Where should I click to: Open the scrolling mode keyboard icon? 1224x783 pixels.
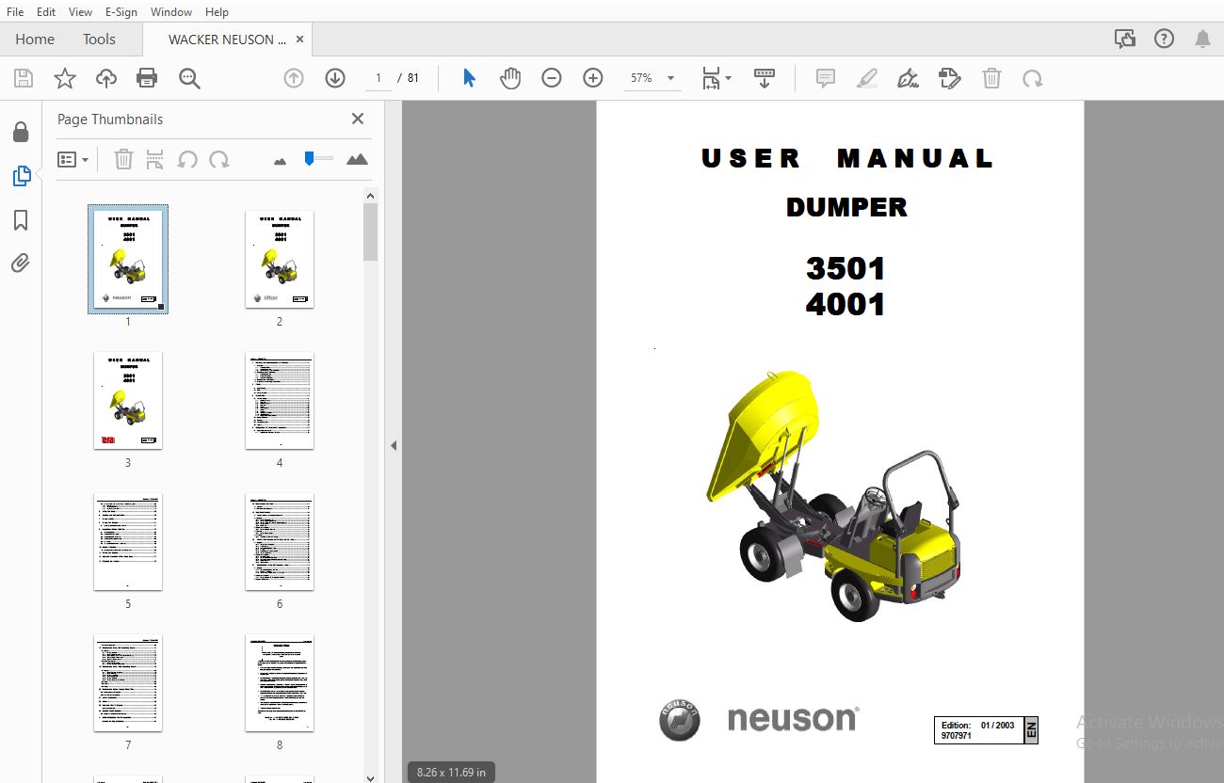tap(765, 78)
